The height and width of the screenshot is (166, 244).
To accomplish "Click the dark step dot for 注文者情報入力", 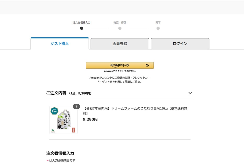I will point(82,28).
